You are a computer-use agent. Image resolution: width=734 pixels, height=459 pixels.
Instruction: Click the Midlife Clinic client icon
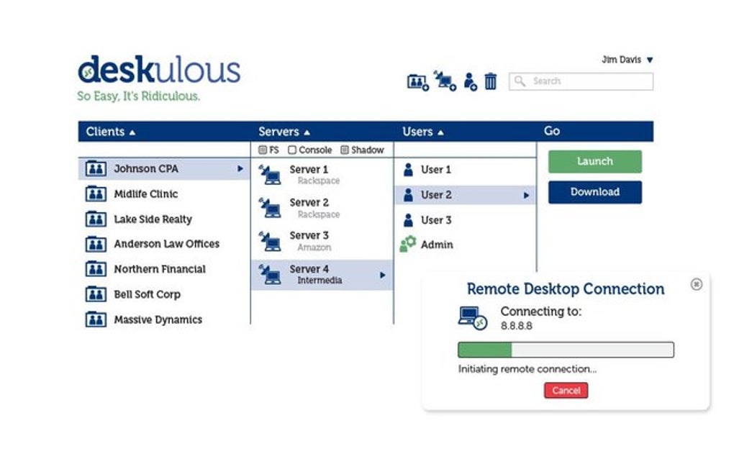(97, 194)
